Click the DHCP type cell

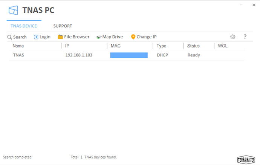(x=162, y=55)
